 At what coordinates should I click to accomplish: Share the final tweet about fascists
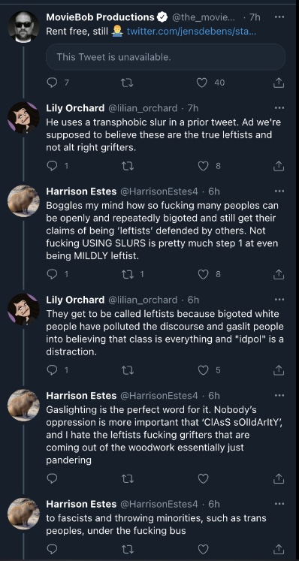(279, 548)
